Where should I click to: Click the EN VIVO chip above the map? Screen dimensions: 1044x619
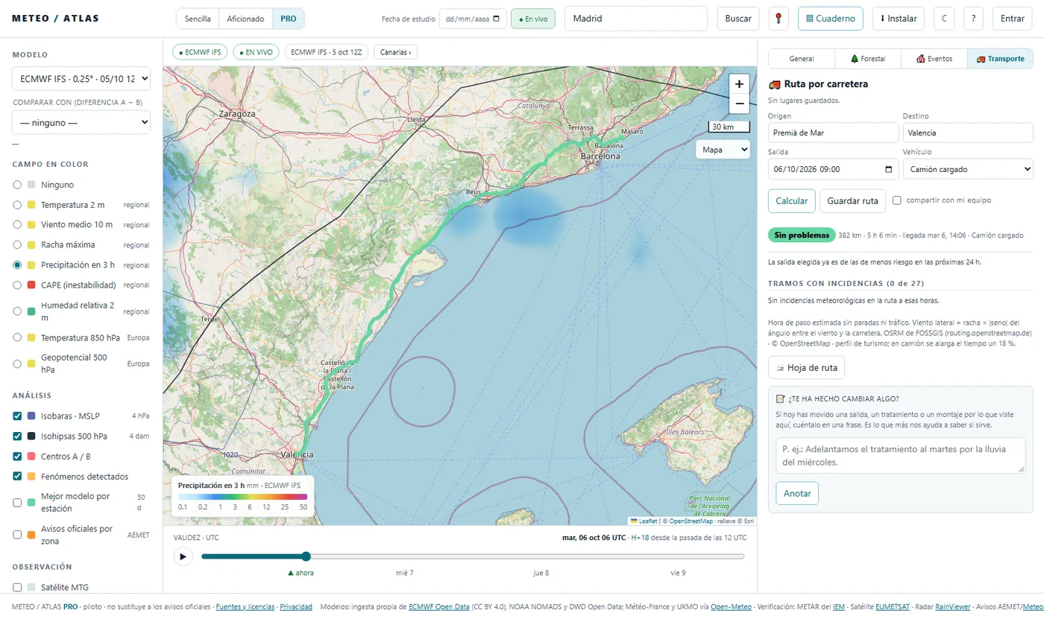(x=257, y=52)
